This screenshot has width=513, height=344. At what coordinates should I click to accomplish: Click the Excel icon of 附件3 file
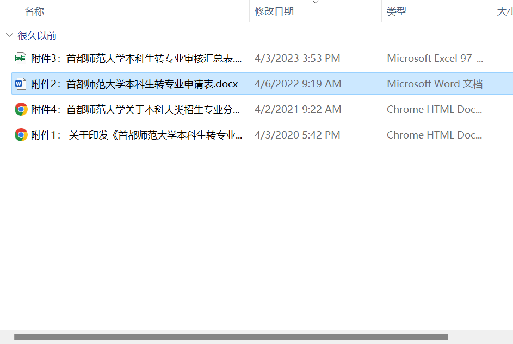point(21,58)
